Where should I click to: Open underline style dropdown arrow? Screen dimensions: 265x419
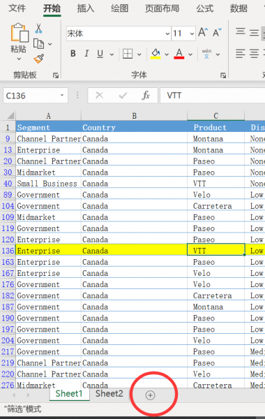[112, 54]
